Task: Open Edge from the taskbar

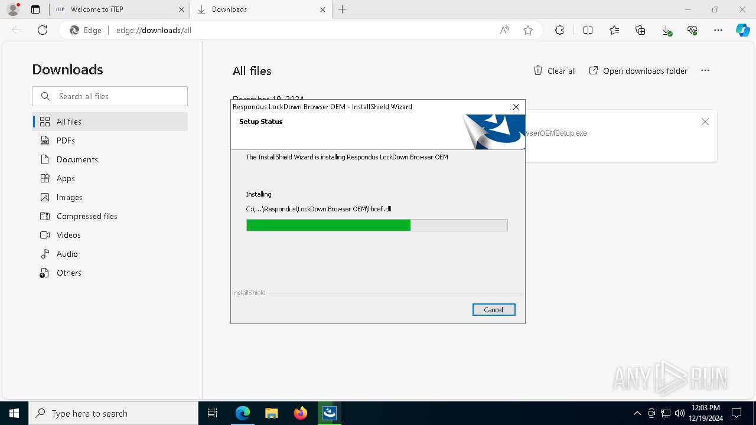Action: (x=243, y=413)
